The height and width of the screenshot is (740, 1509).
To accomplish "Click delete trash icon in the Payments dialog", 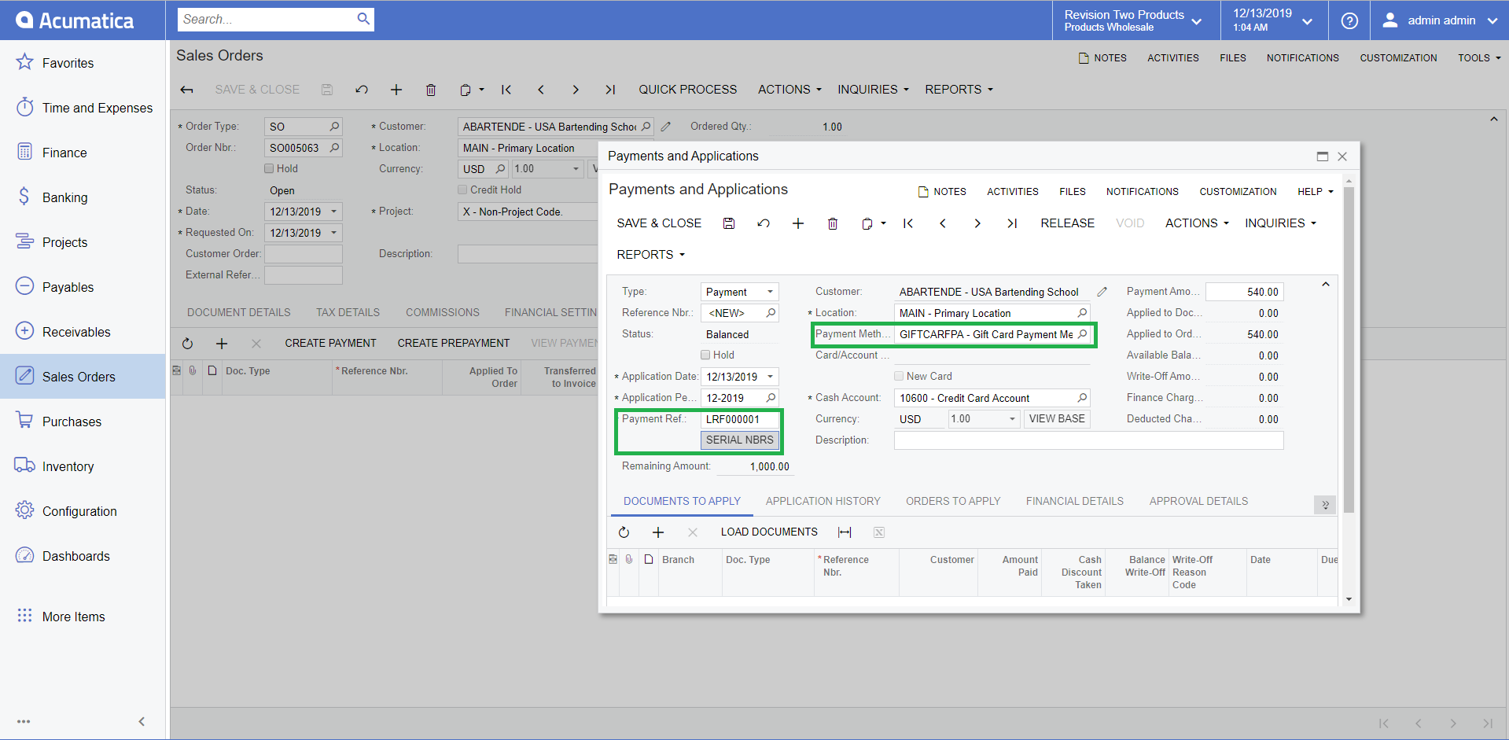I will pyautogui.click(x=833, y=223).
